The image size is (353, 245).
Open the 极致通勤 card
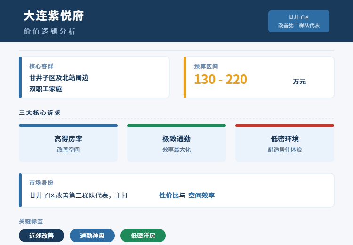pos(176,143)
